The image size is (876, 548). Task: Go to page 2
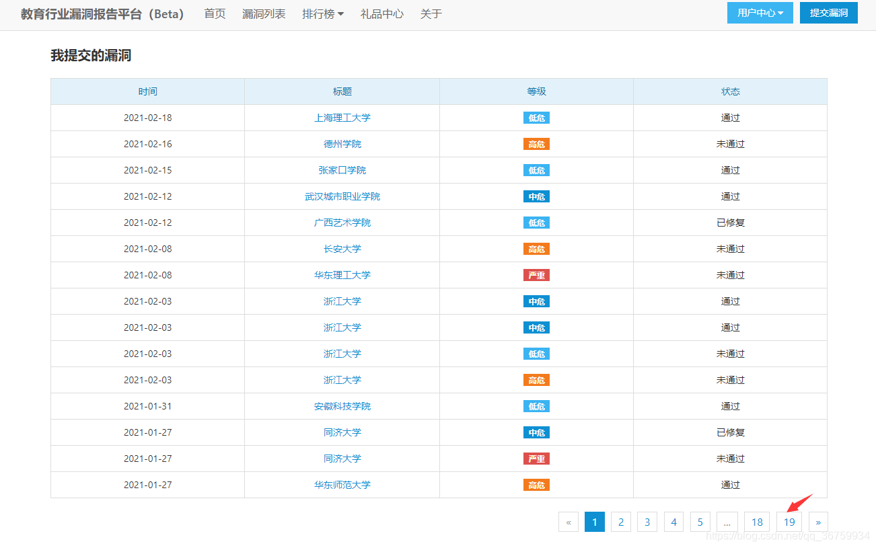[621, 522]
